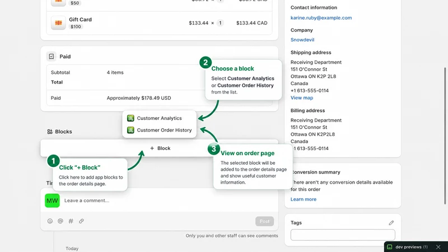Click the MW user avatar
Viewport: 448px width, 252px height.
(52, 200)
